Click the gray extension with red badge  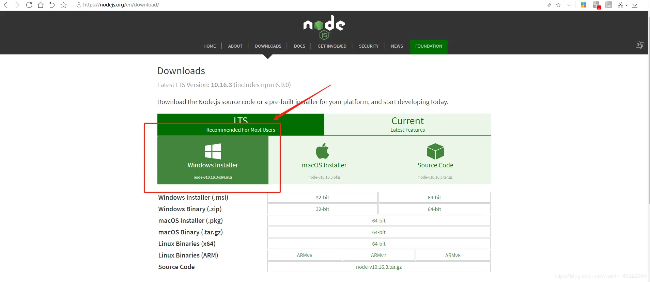[596, 5]
